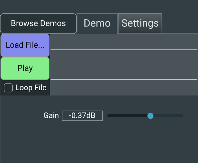Click the middle lane of the waveform display
This screenshot has width=198, height=163.
(124, 65)
